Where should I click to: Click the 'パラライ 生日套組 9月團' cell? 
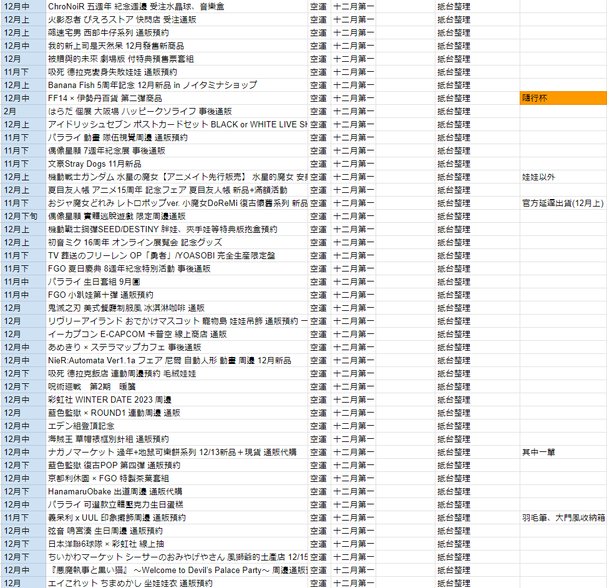pyautogui.click(x=177, y=282)
